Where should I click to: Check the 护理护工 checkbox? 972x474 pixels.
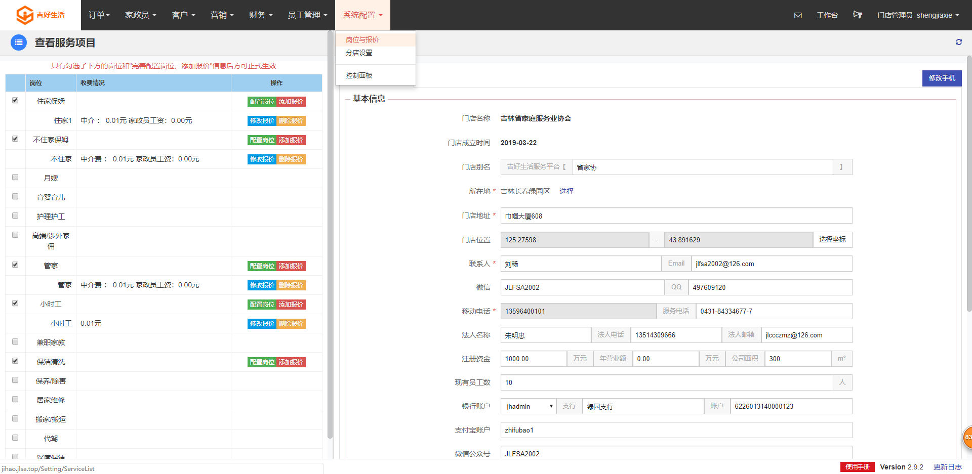(15, 216)
